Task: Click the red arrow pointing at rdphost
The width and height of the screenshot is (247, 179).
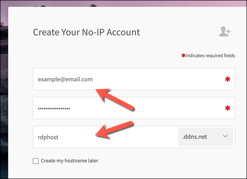Action: [x=115, y=130]
